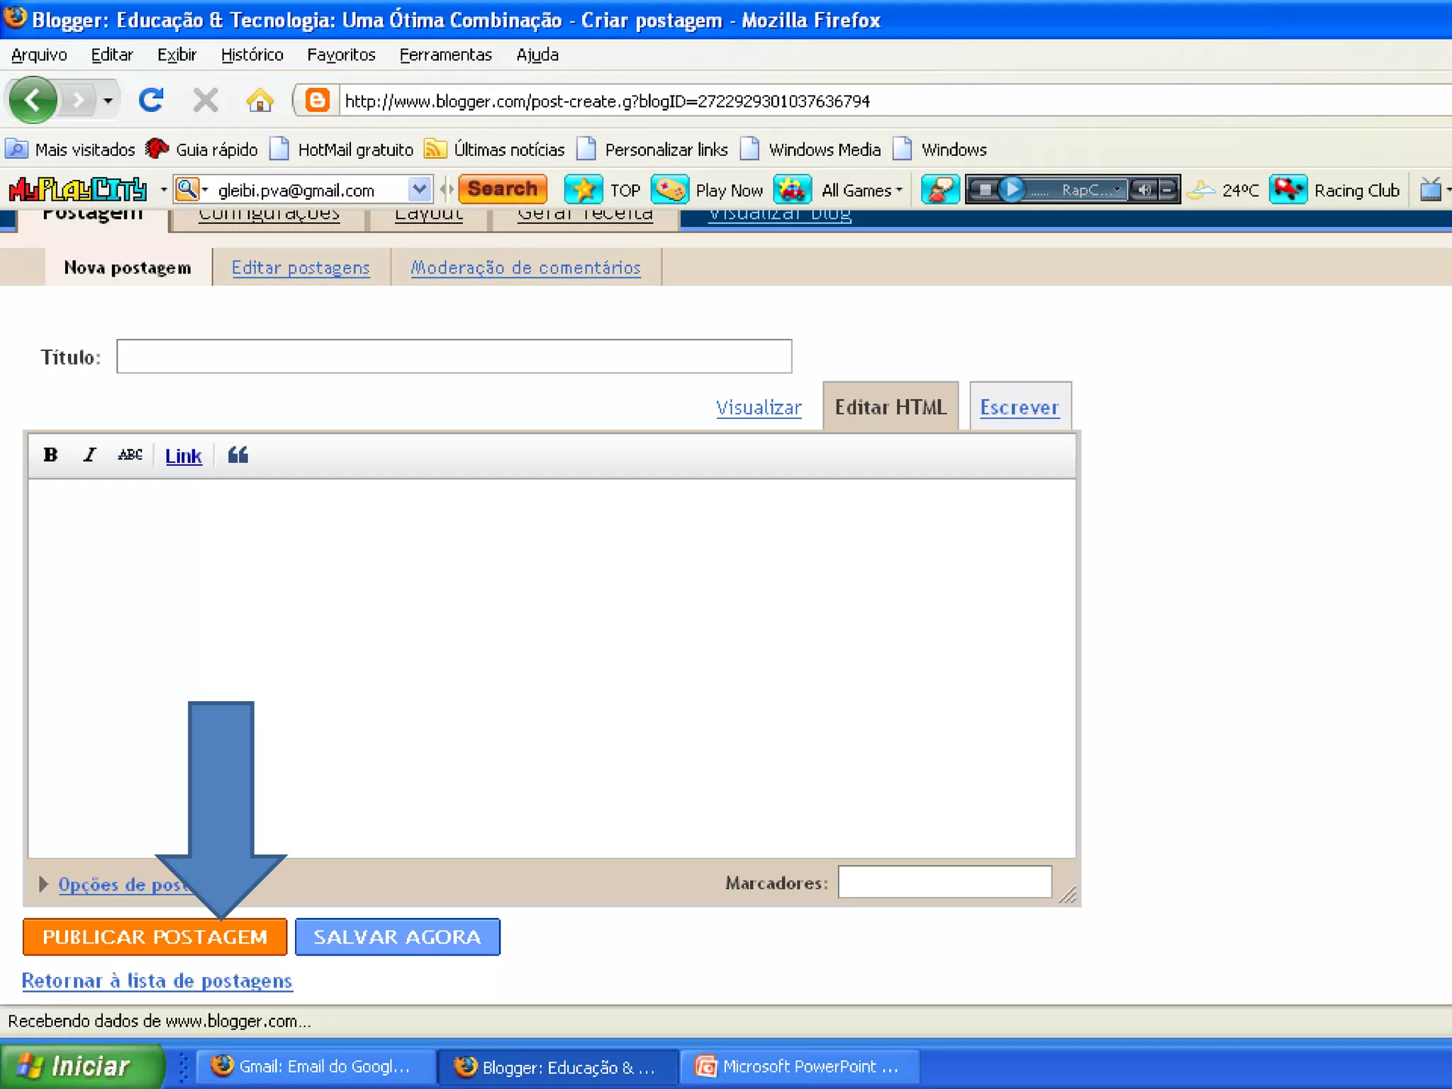The image size is (1452, 1089).
Task: Click the green back navigation arrow
Action: pos(33,100)
